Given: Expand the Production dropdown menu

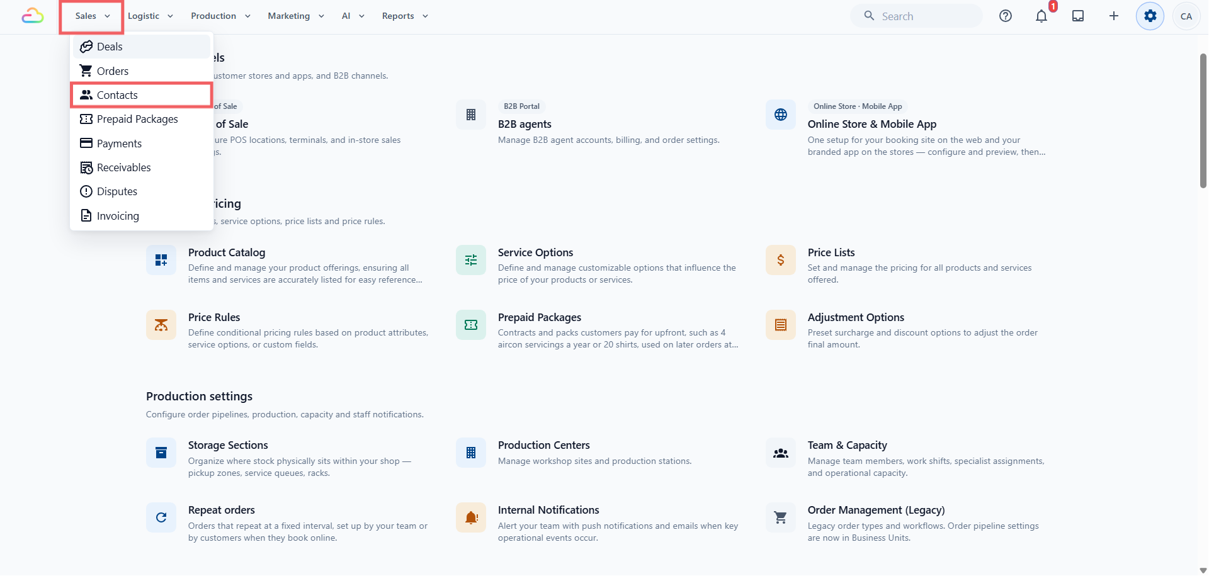Looking at the screenshot, I should coord(220,16).
